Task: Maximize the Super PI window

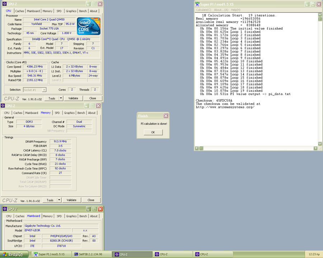Action: (x=313, y=4)
